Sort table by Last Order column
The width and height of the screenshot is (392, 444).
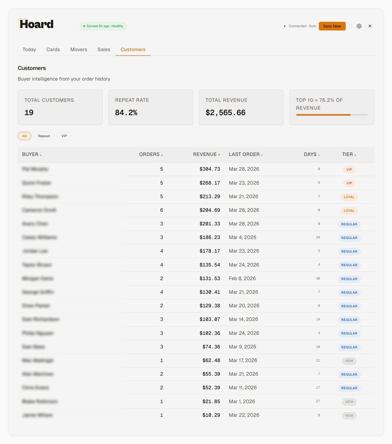click(246, 154)
